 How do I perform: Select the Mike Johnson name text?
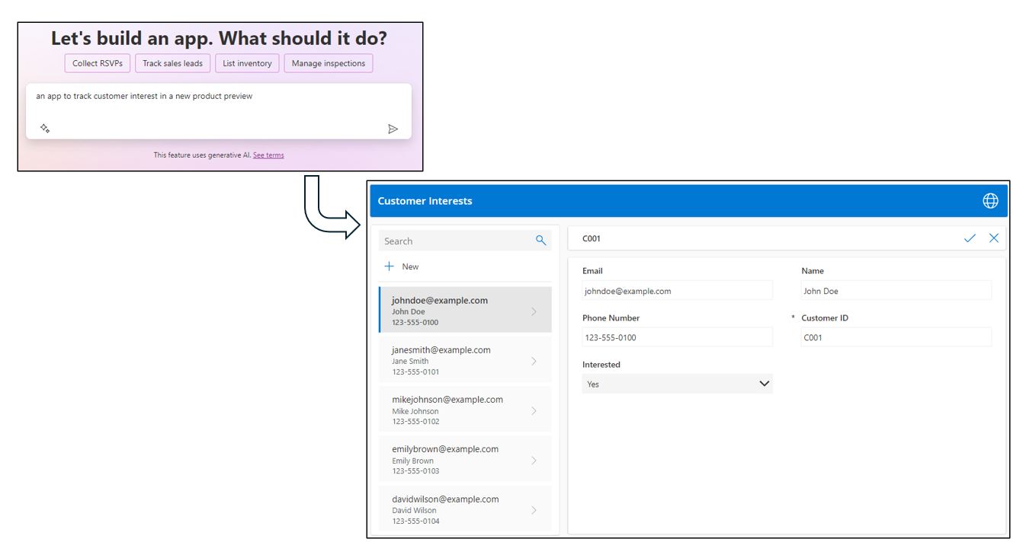[x=415, y=411]
